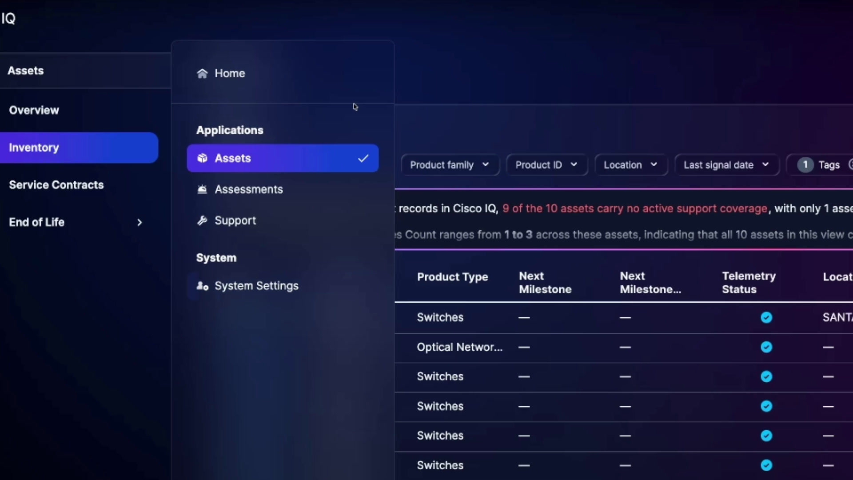This screenshot has width=853, height=480.
Task: Expand the End of Life chevron
Action: tap(140, 222)
